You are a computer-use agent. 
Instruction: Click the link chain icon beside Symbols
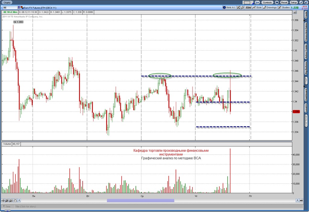(x=257, y=2)
